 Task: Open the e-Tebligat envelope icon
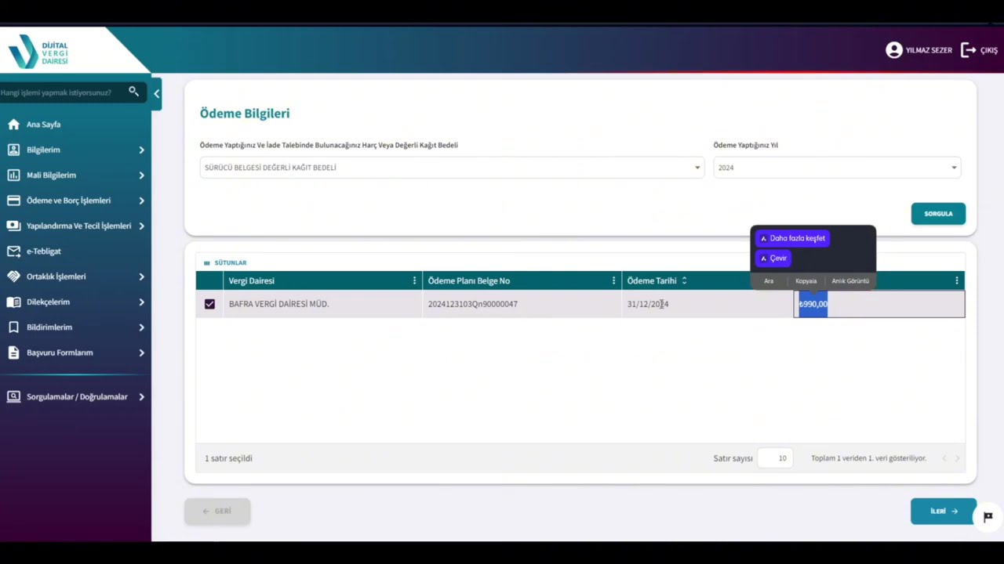pos(13,251)
